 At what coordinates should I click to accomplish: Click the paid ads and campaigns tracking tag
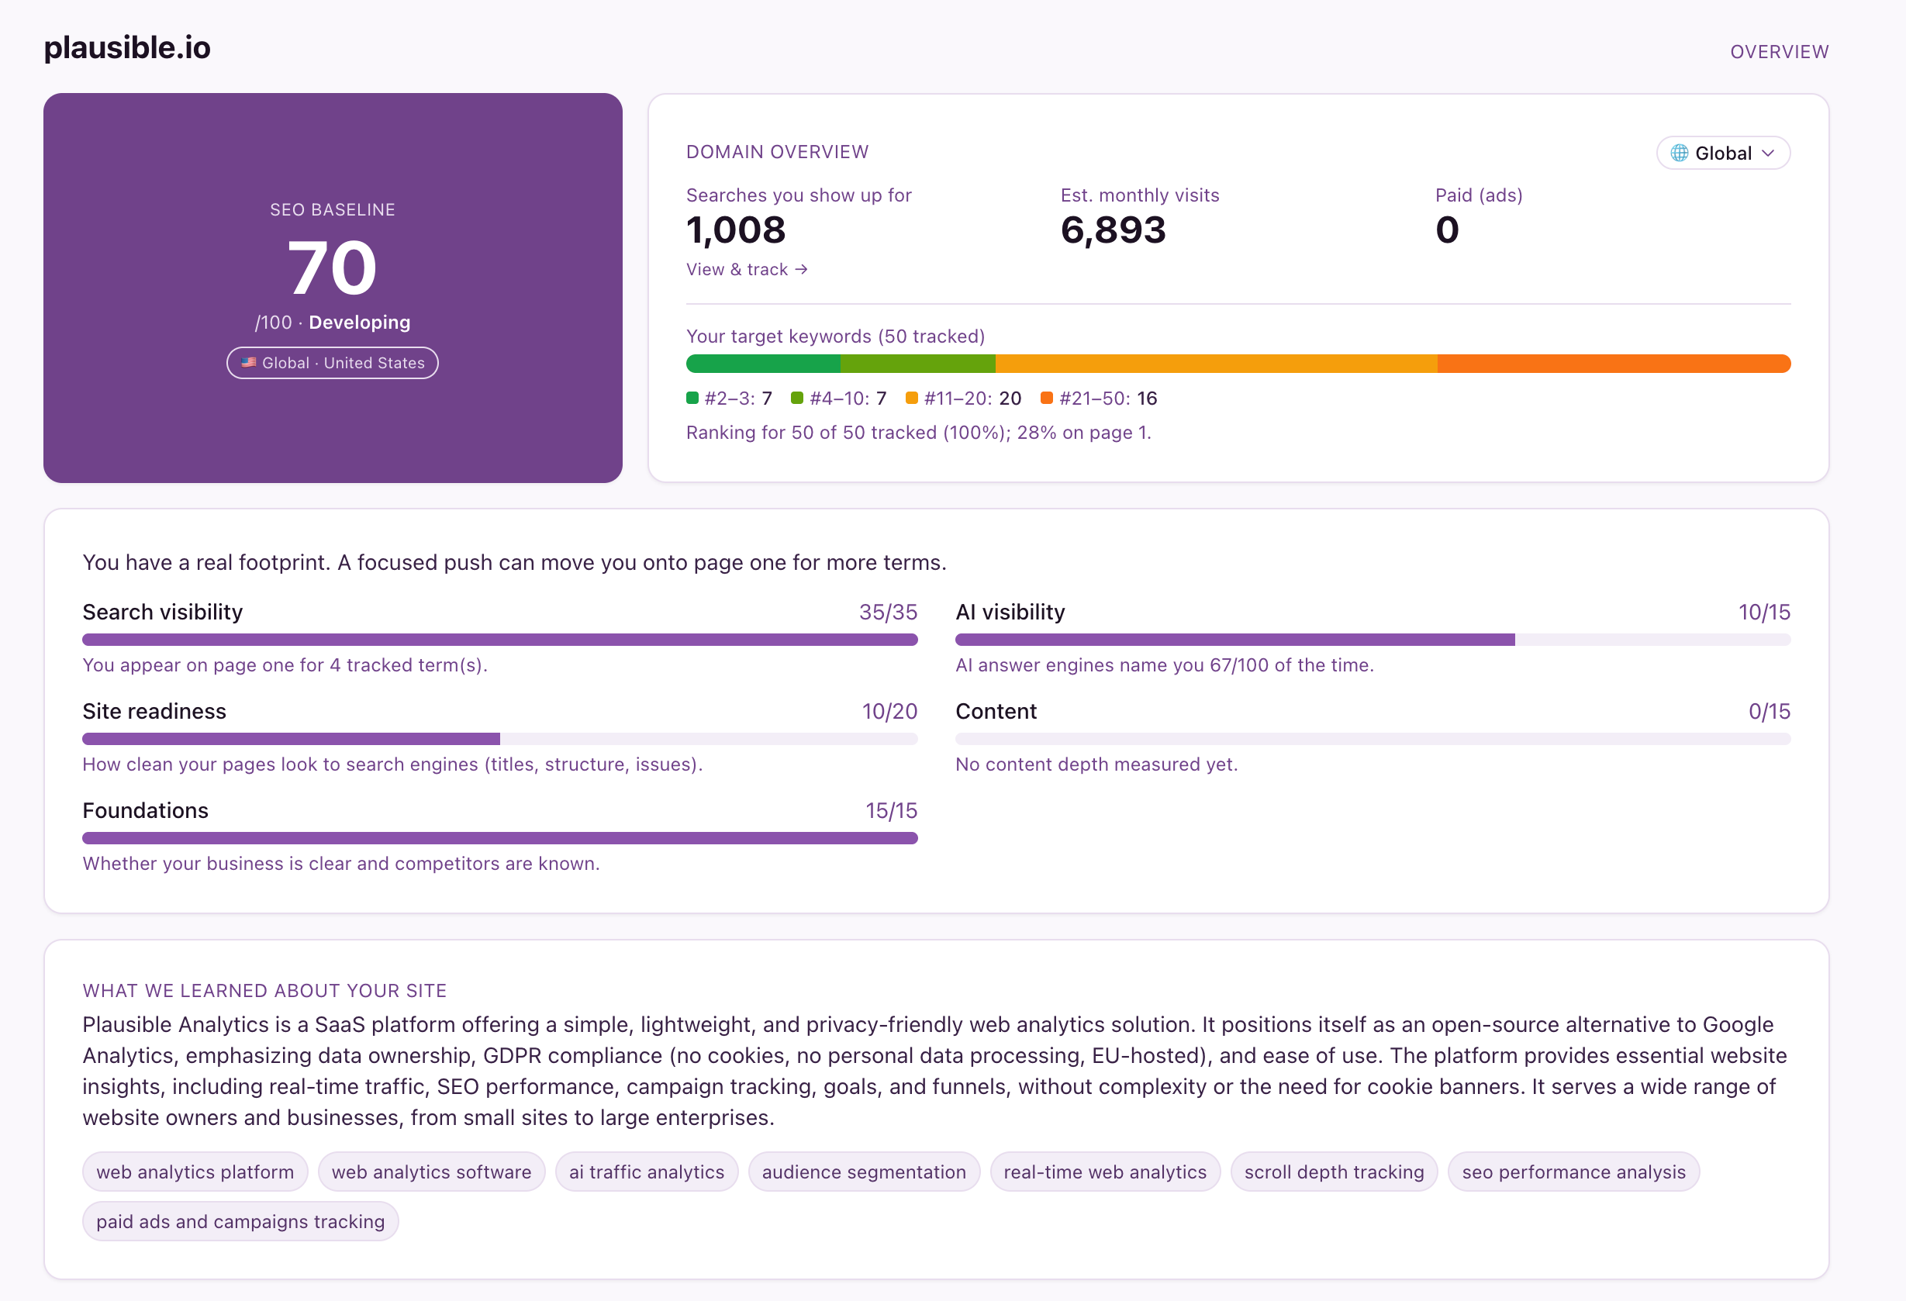(x=240, y=1221)
